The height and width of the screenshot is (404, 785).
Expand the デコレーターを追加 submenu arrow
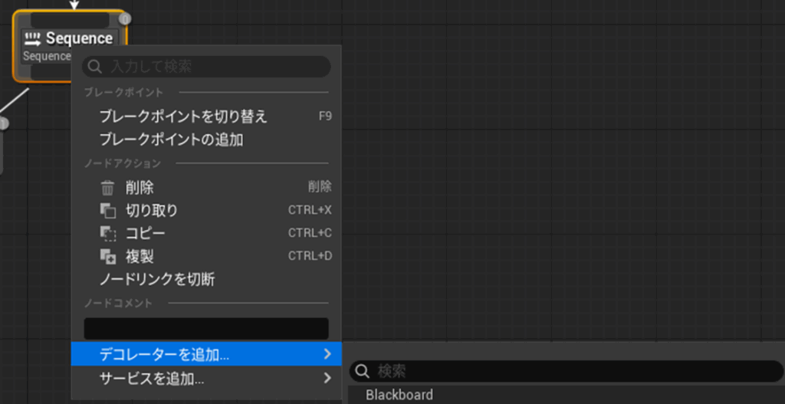(x=327, y=354)
